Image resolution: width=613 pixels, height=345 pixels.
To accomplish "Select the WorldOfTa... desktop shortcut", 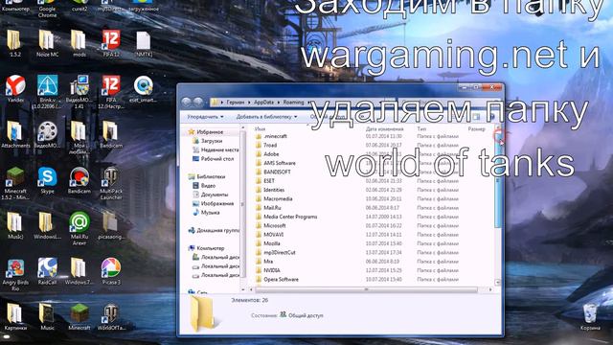I will click(x=111, y=317).
